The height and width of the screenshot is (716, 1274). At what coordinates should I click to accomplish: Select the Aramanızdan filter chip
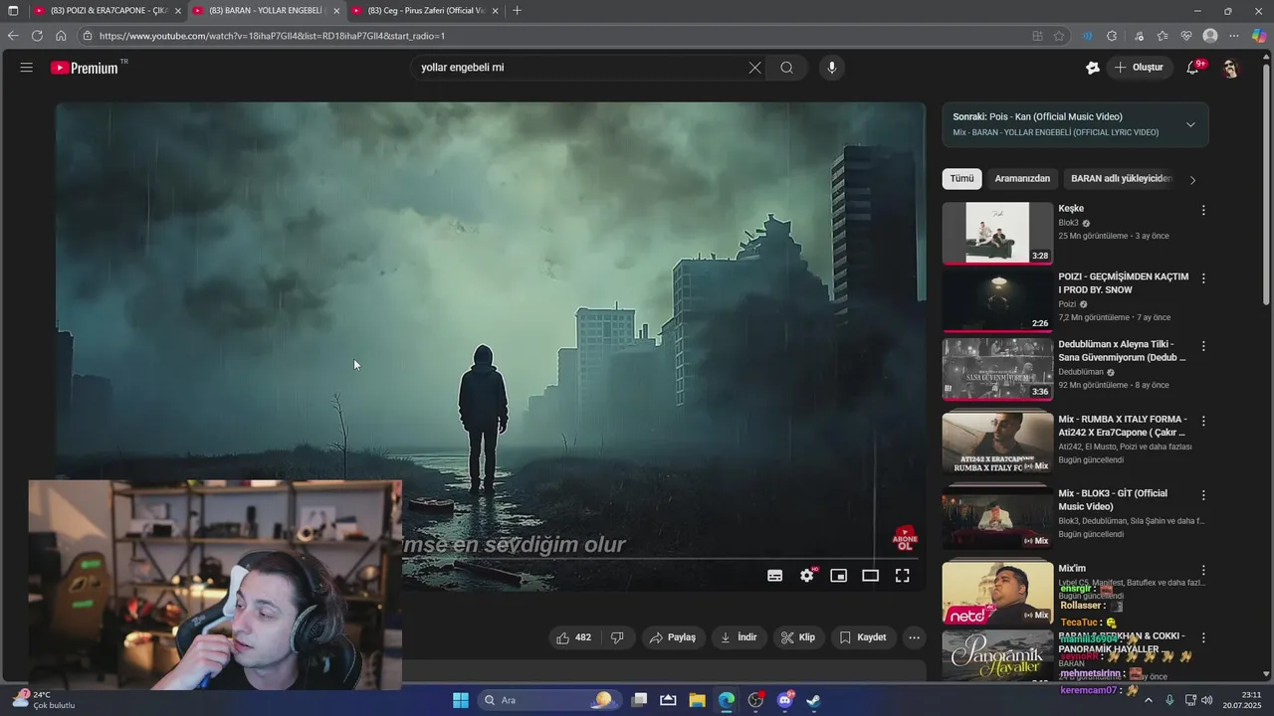click(1022, 179)
